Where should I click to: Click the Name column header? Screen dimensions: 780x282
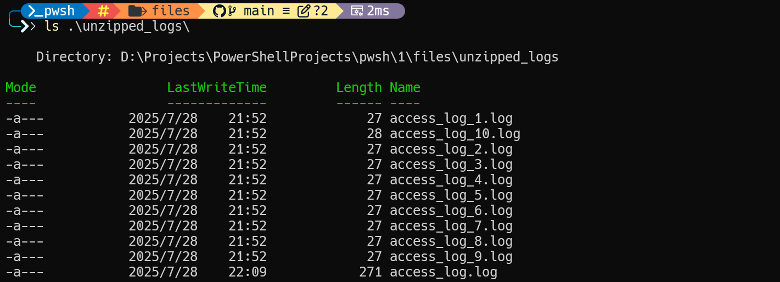[405, 88]
